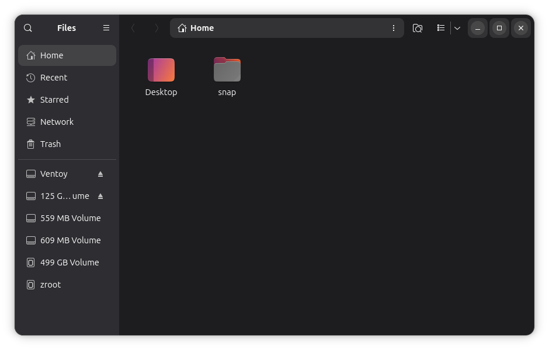Select Network in the sidebar
This screenshot has height=350, width=549.
57,122
